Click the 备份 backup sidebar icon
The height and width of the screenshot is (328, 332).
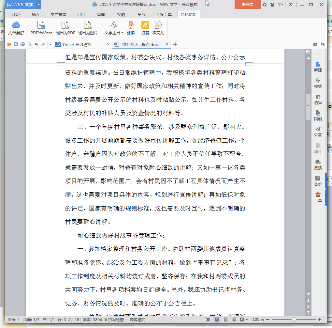[318, 181]
